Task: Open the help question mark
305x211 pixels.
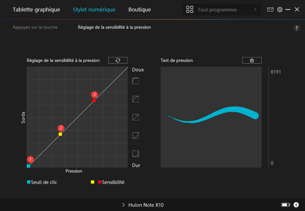Action: pos(297,28)
